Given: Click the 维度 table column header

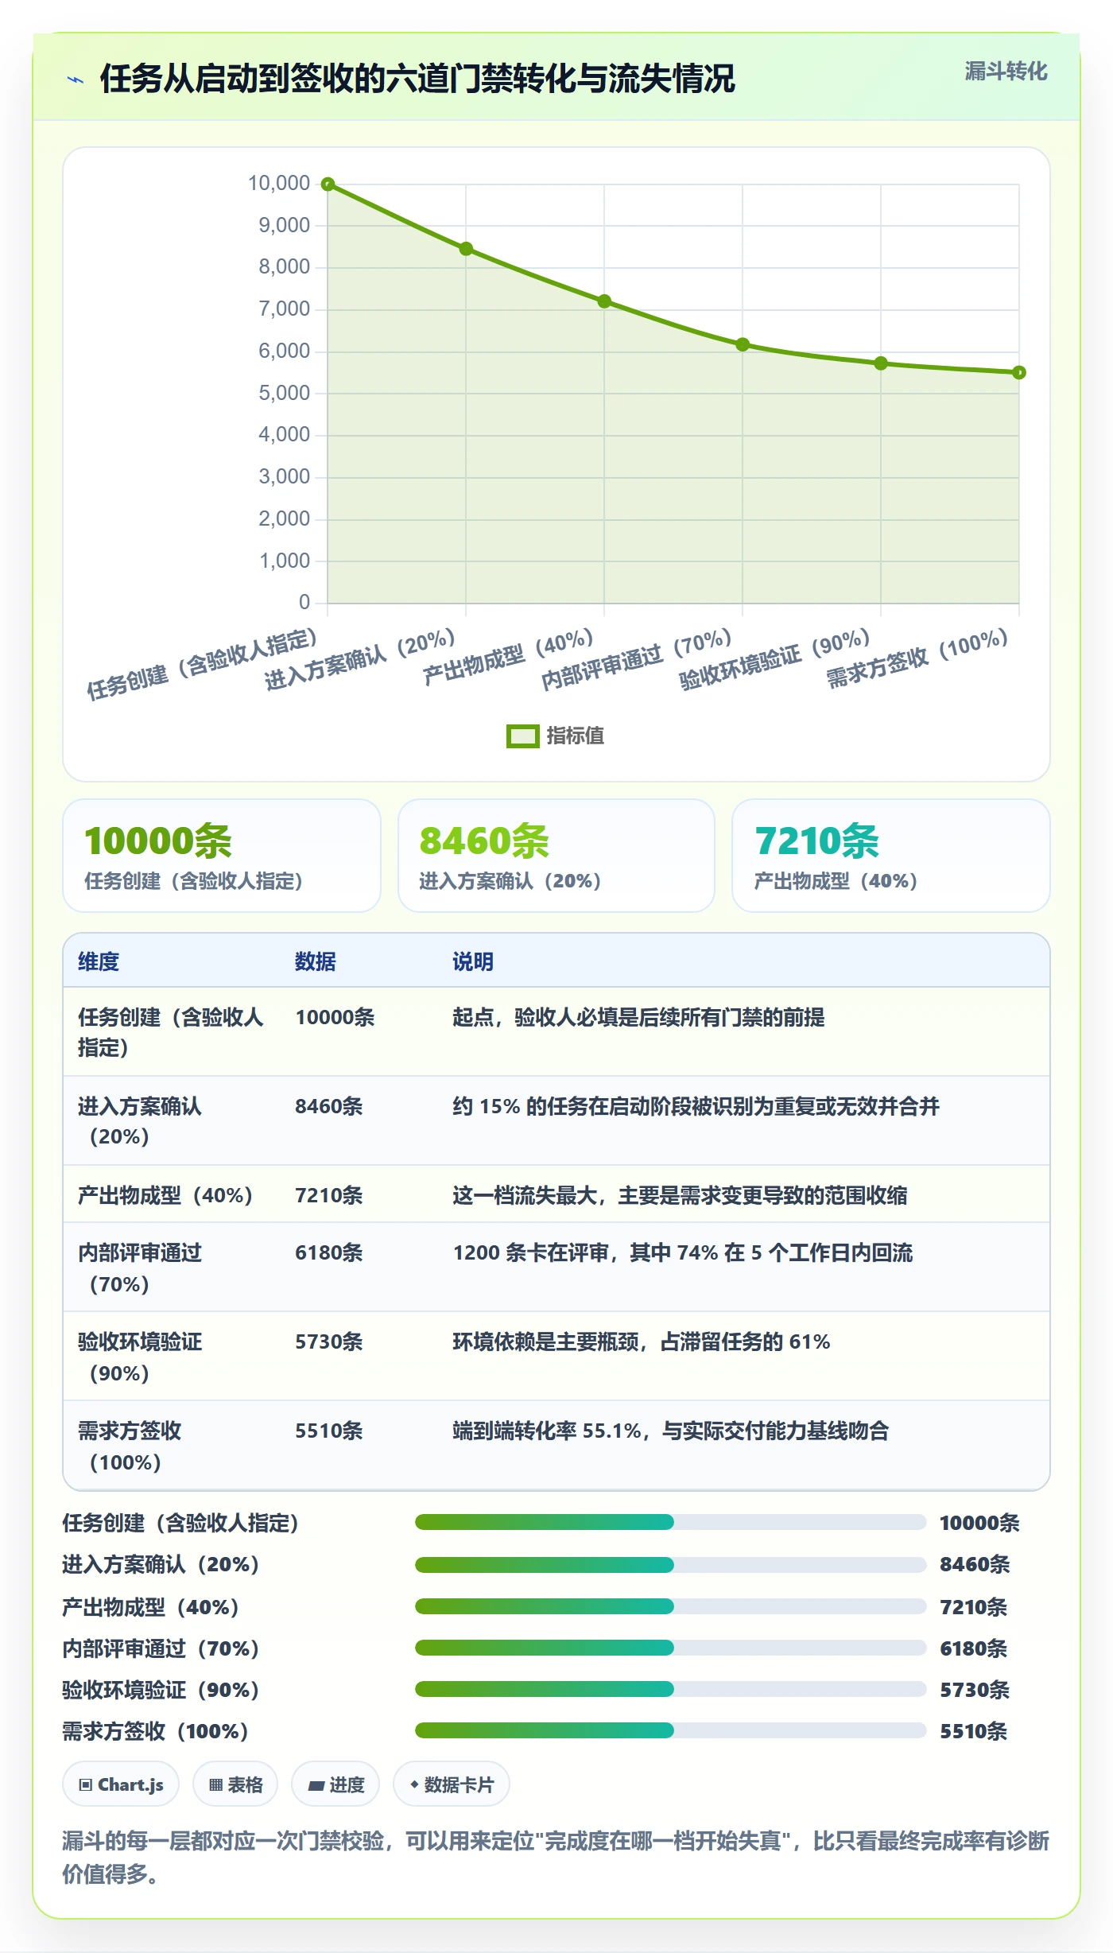Looking at the screenshot, I should pyautogui.click(x=99, y=961).
